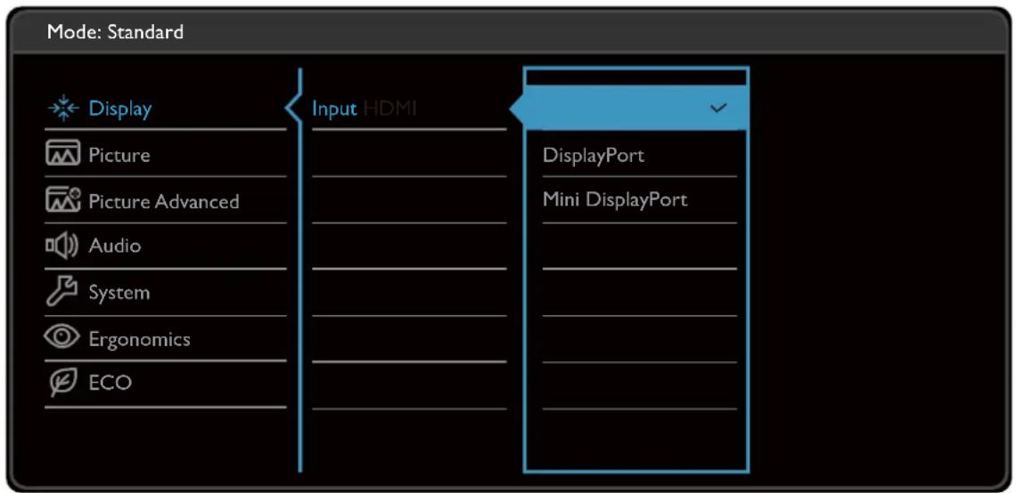Choose the highlighted input with checkmark

[630, 109]
